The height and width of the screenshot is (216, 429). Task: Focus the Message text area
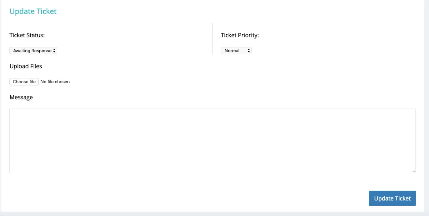point(212,140)
